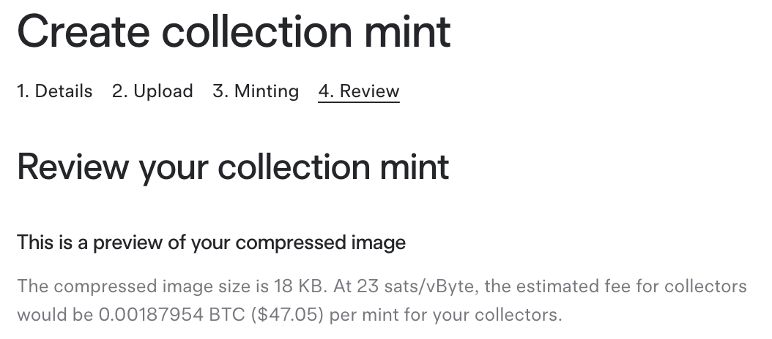Go to the 1. Details step
Image resolution: width=772 pixels, height=339 pixels.
tap(55, 91)
